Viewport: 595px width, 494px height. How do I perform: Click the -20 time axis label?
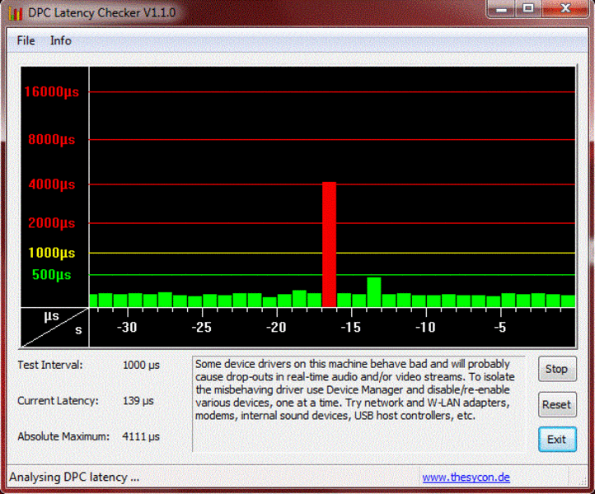pos(276,327)
